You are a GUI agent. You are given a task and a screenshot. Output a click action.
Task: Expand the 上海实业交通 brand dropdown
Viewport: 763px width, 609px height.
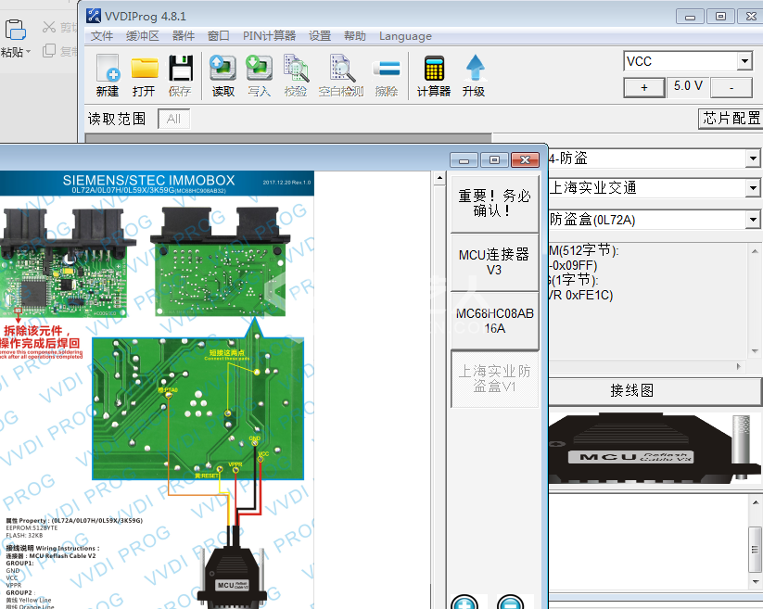tap(753, 188)
